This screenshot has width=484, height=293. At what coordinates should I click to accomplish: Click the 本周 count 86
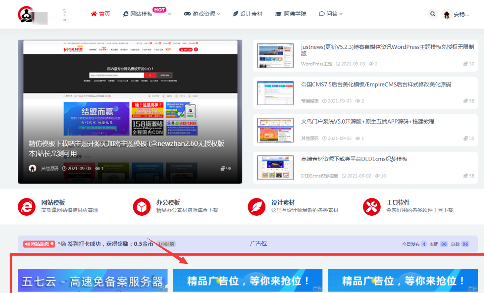click(444, 244)
